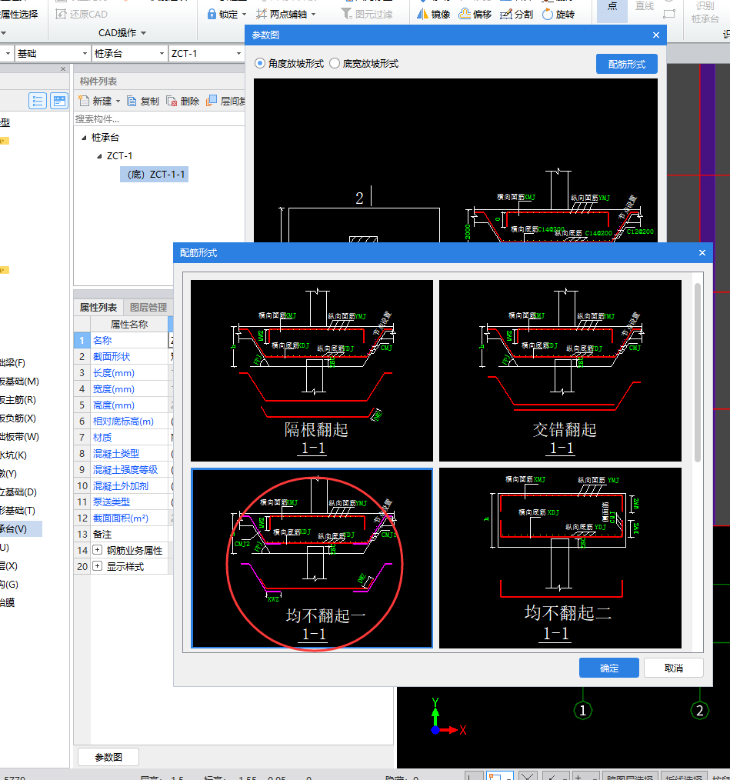Viewport: 730px width, 780px height.
Task: Switch to list view icon in left panel
Action: (38, 101)
